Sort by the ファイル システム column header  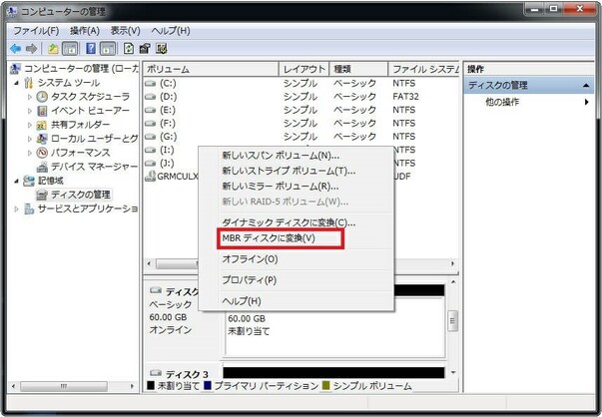[x=424, y=69]
